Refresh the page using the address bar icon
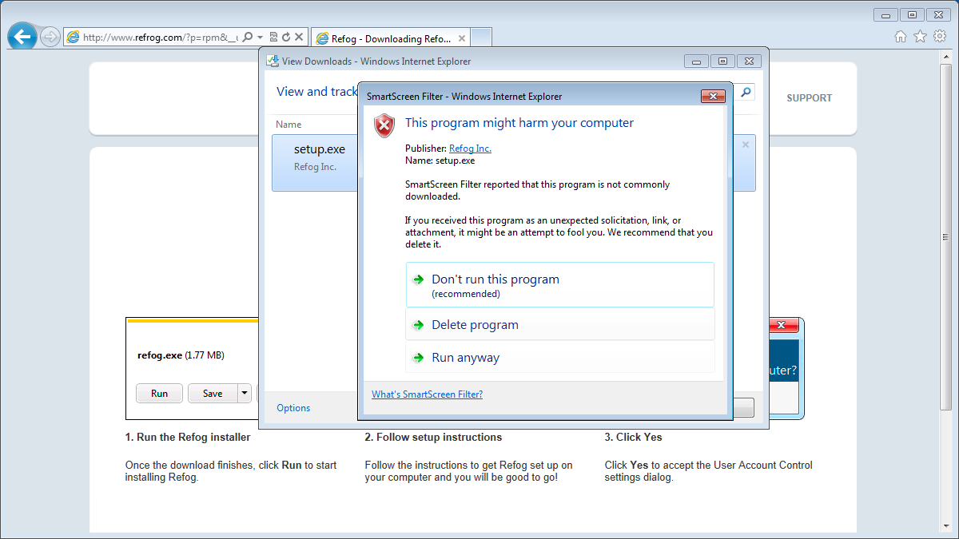Viewport: 959px width, 539px height. point(285,38)
